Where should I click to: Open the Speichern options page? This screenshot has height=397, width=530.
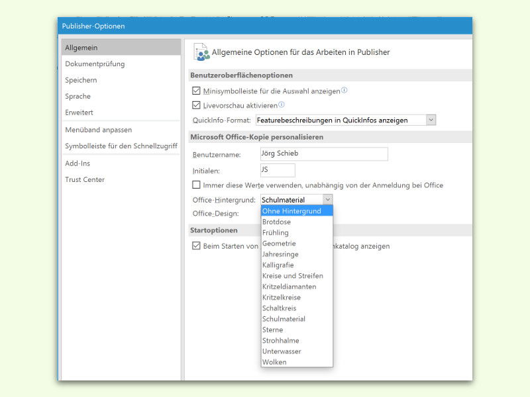(x=121, y=80)
